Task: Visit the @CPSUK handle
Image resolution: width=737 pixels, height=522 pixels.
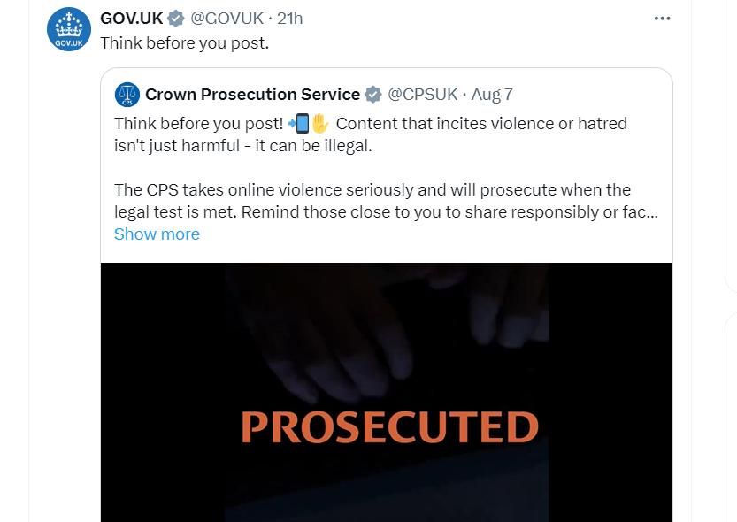Action: coord(423,95)
